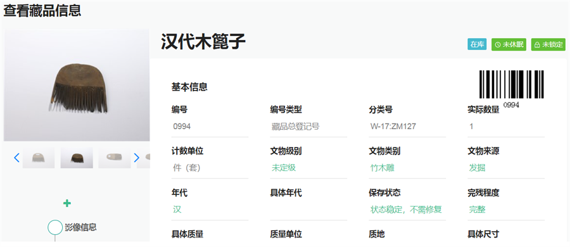Click the 具体尺寸 label
The image size is (570, 247).
click(x=483, y=234)
